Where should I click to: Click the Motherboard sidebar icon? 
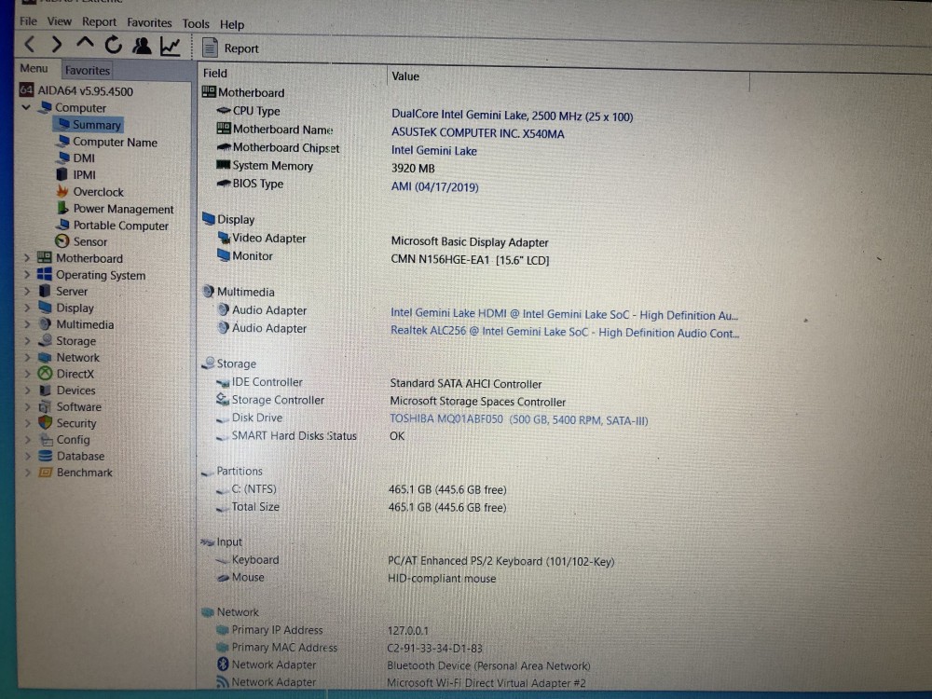tap(45, 258)
